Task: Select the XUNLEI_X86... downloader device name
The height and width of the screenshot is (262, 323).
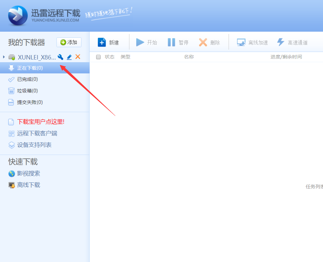Action: click(37, 57)
